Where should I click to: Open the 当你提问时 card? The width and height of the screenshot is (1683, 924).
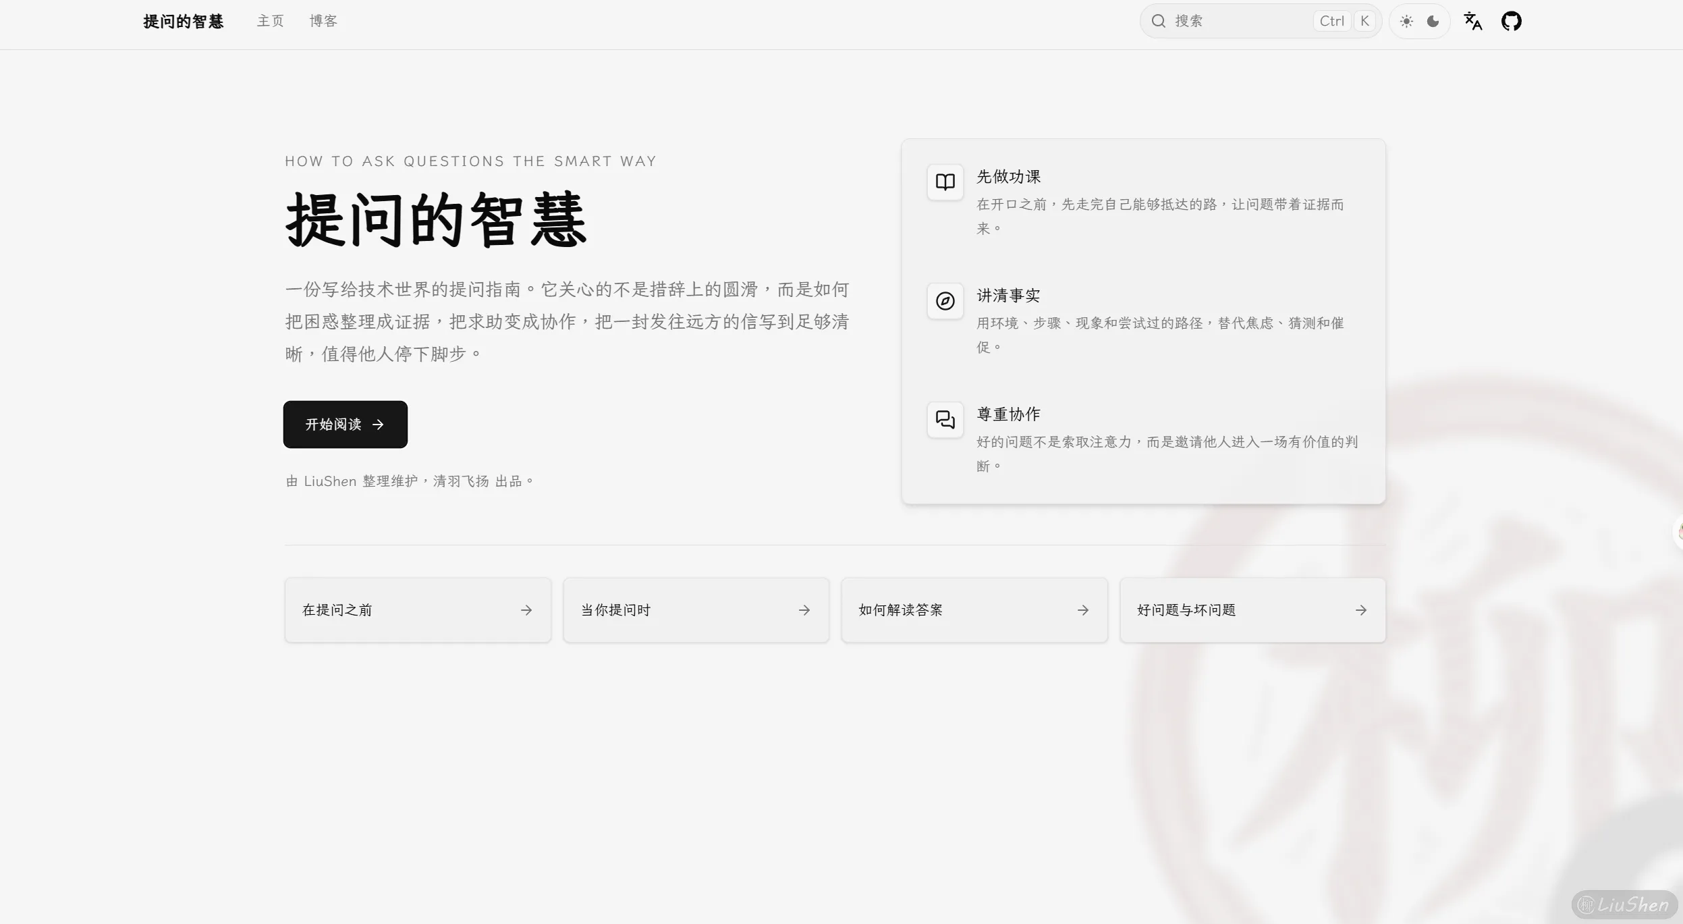[x=696, y=610]
